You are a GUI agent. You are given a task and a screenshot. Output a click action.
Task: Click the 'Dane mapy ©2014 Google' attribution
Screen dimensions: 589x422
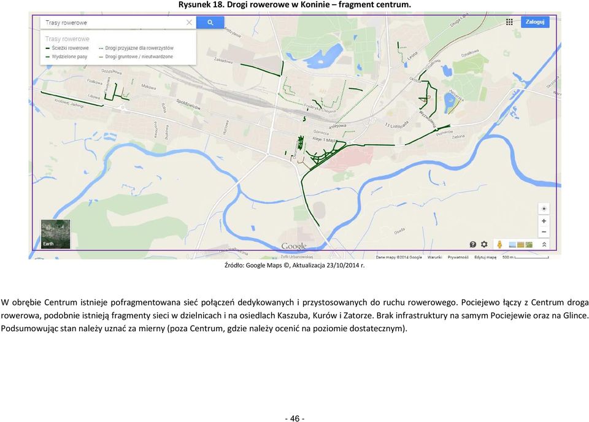click(399, 257)
